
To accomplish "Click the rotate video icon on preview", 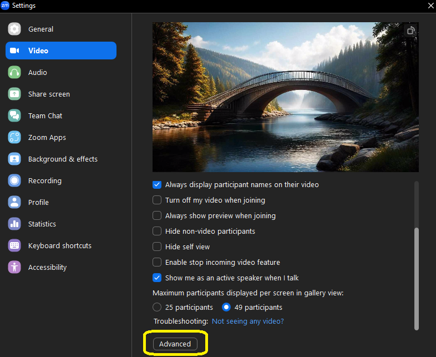I will [x=410, y=31].
